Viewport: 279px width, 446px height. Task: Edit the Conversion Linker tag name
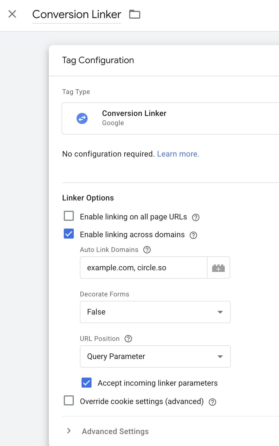tap(77, 14)
